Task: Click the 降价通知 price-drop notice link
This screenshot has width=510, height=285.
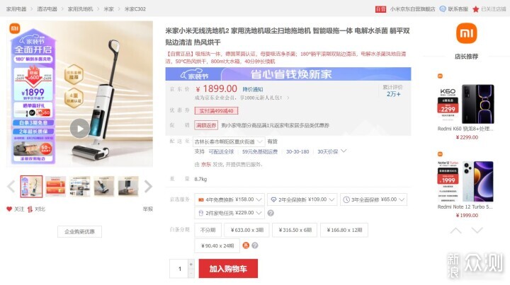Action: tap(253, 89)
